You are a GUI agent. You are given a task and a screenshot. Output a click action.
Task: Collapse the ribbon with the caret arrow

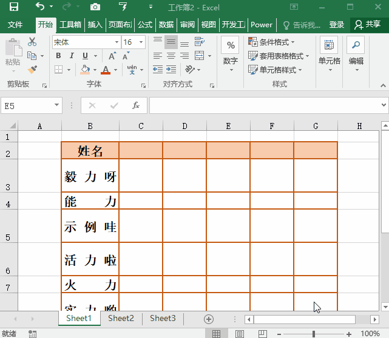[383, 85]
